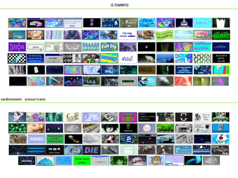Open the 'i like bad art' stamp
Image resolution: width=238 pixels, height=178 pixels.
[202, 35]
